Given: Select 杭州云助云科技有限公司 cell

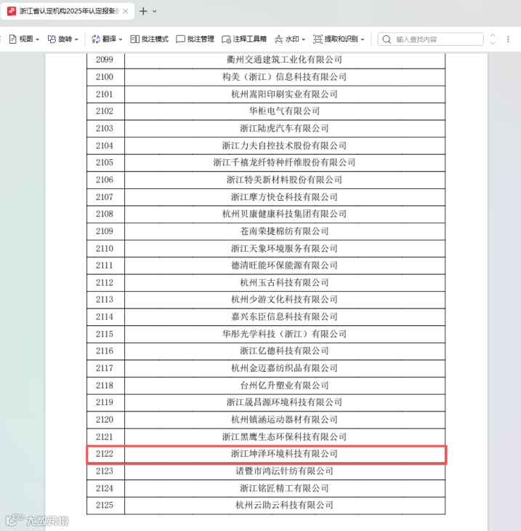Looking at the screenshot, I should pos(285,506).
